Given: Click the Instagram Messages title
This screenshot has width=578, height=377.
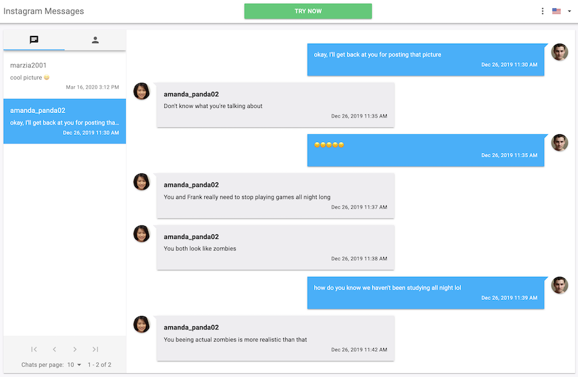Looking at the screenshot, I should pyautogui.click(x=44, y=11).
